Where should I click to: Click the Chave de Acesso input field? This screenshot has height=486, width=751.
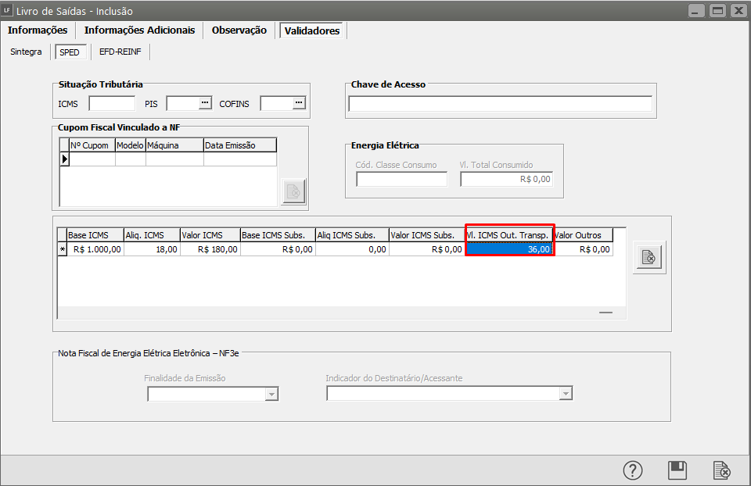pyautogui.click(x=500, y=104)
